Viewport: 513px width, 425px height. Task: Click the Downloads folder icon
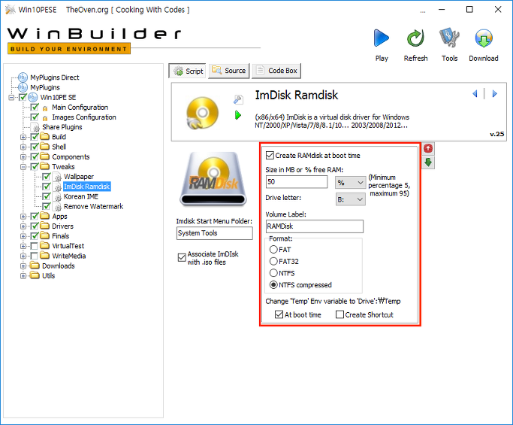click(x=35, y=266)
